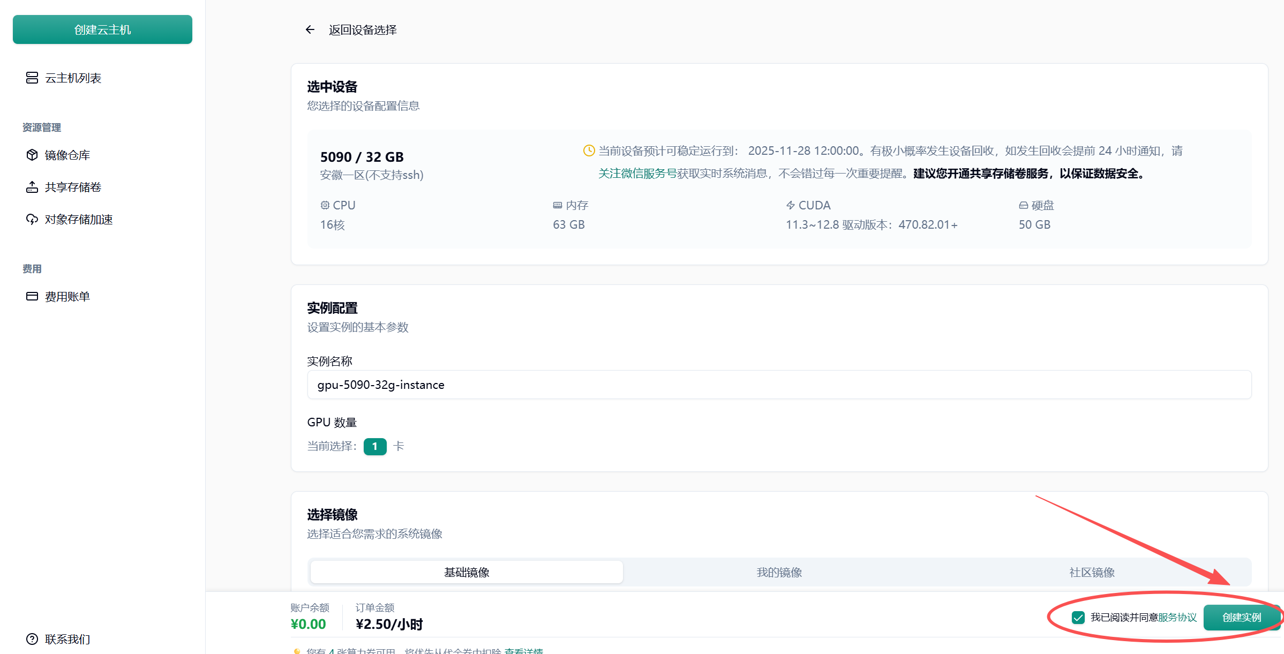The height and width of the screenshot is (654, 1284).
Task: Open the cloud host list icon
Action: (x=32, y=78)
